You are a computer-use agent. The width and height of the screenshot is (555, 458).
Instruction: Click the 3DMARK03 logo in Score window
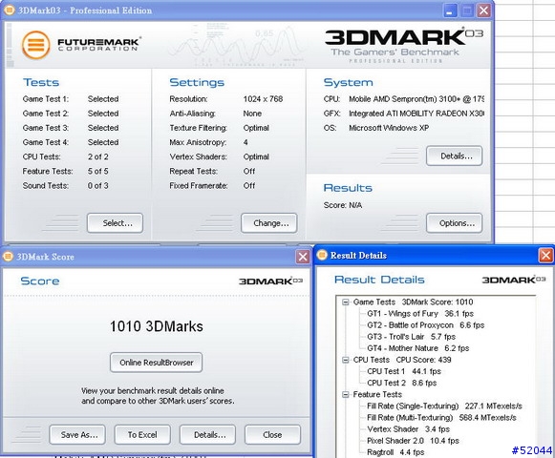270,281
